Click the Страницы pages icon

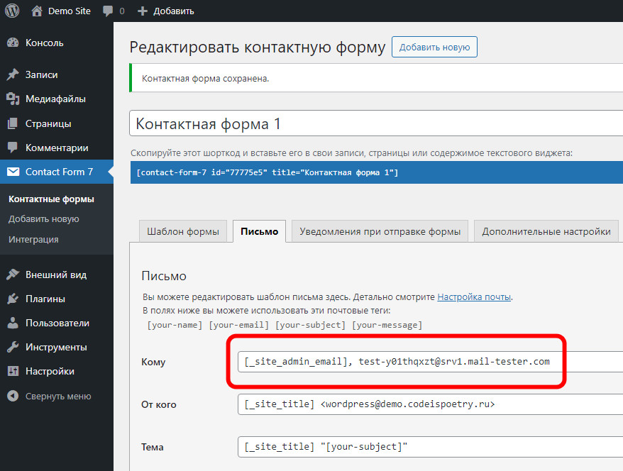click(x=13, y=123)
